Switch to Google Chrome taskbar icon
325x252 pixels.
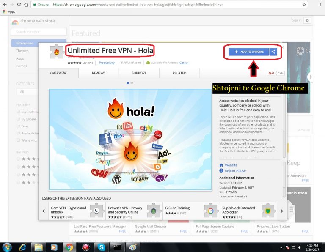click(x=69, y=247)
